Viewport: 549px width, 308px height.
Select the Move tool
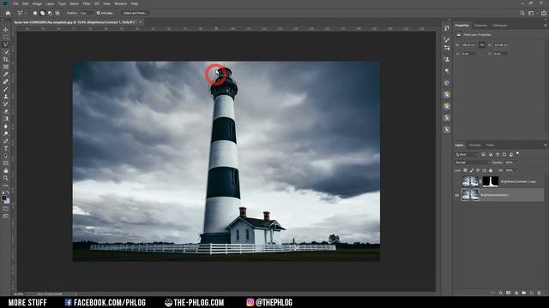6,30
